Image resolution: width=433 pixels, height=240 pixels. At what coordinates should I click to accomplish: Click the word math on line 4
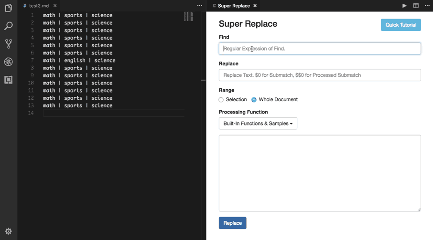click(49, 38)
